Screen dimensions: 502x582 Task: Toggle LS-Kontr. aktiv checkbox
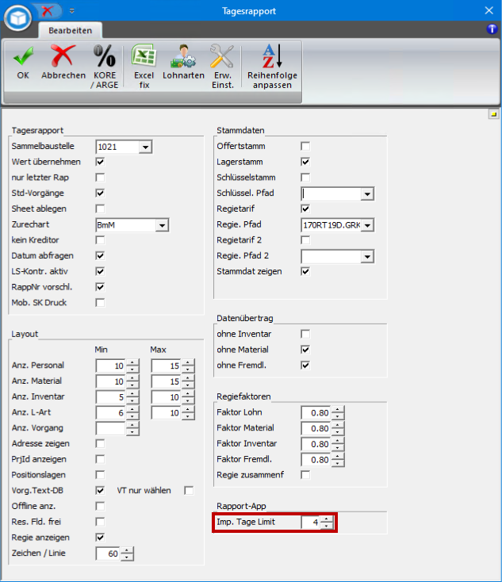100,271
